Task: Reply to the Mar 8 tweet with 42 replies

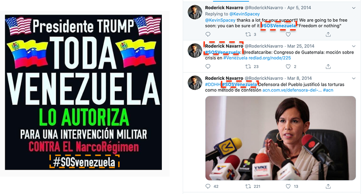Action: coord(208,186)
